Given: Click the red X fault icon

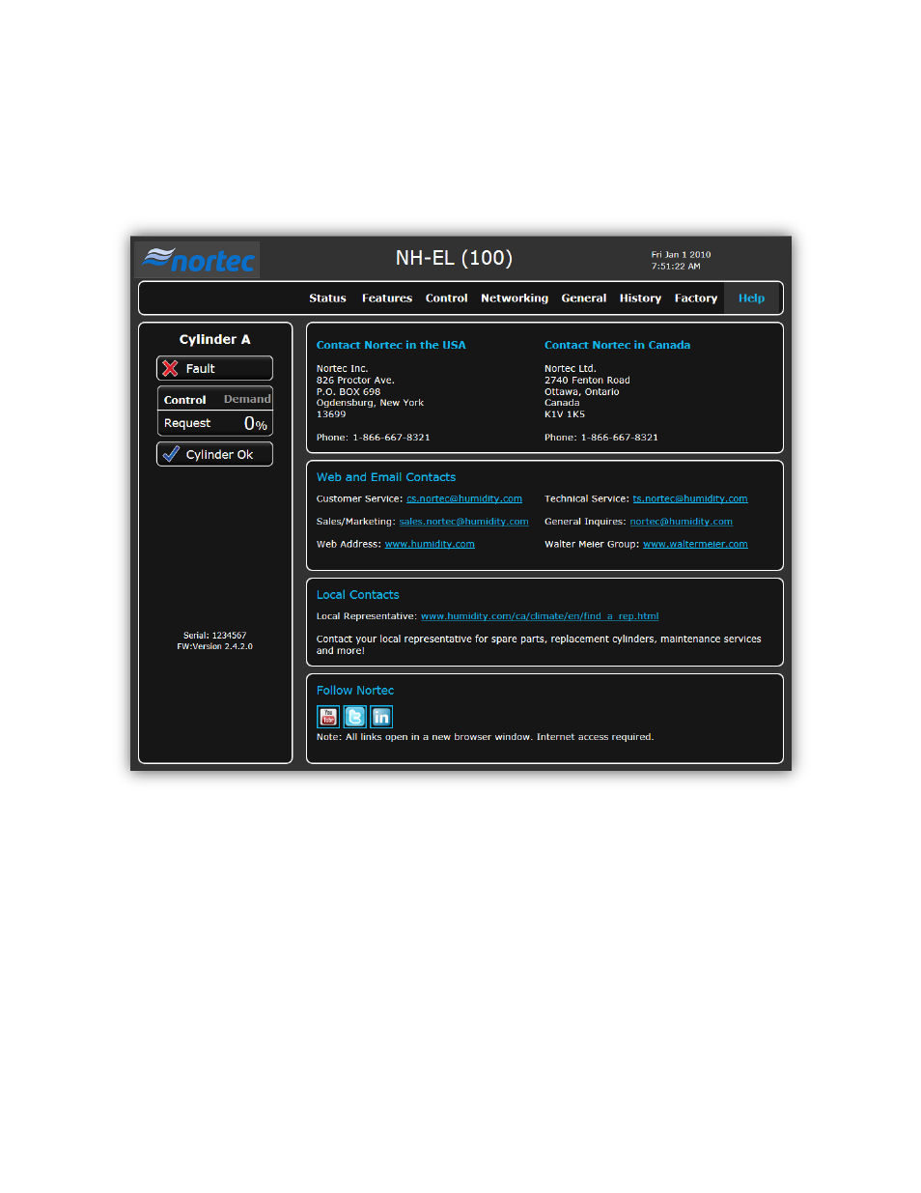Looking at the screenshot, I should [x=171, y=368].
